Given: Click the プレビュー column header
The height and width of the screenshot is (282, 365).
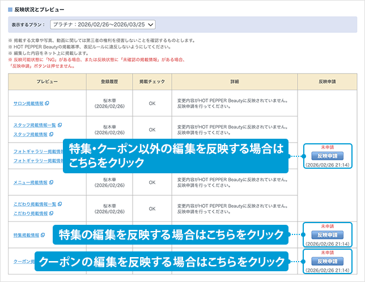Looking at the screenshot, I should click(46, 82).
